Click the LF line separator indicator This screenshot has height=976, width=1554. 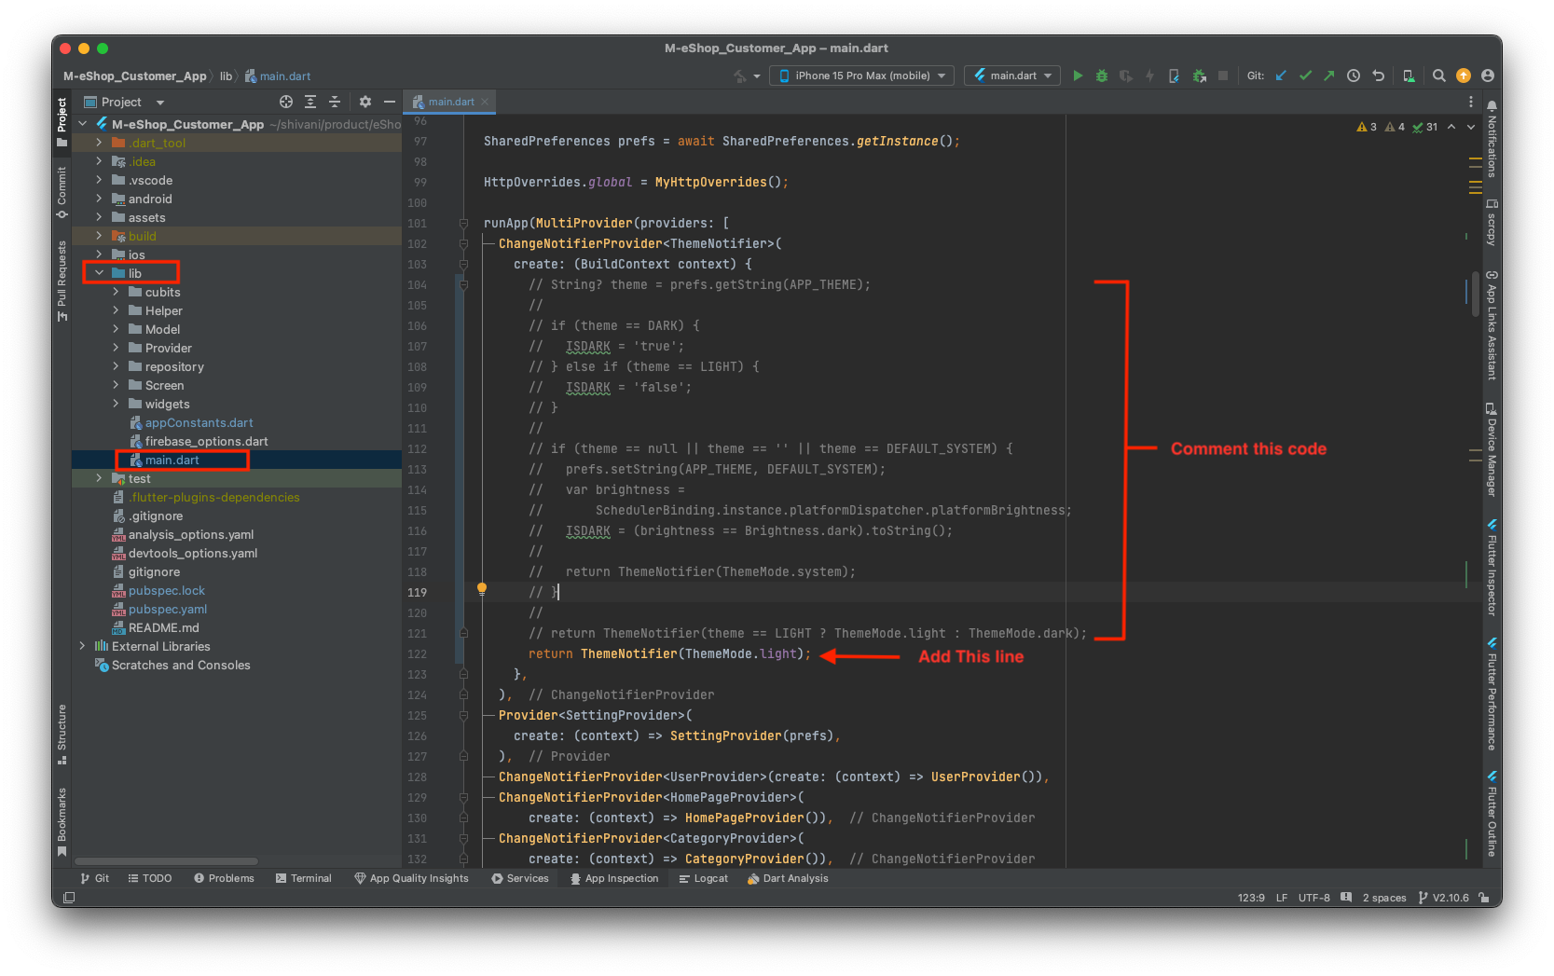point(1282,898)
